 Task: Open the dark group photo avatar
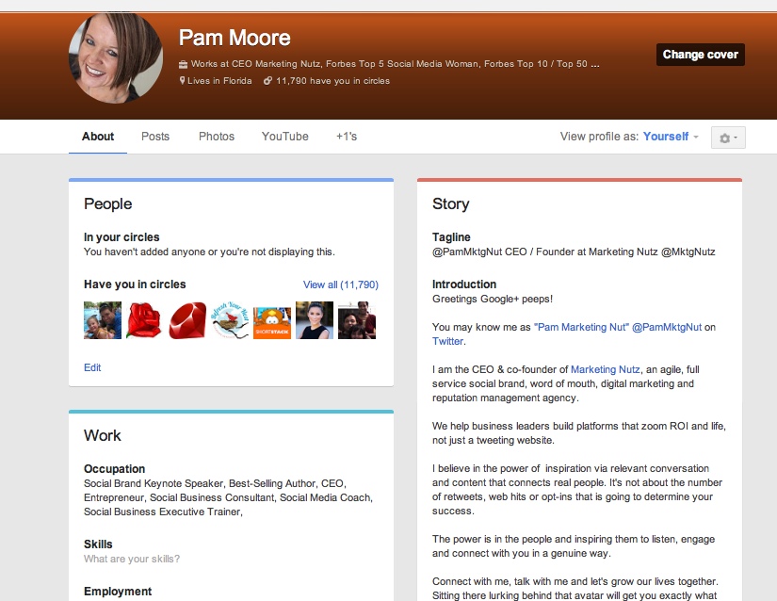357,320
